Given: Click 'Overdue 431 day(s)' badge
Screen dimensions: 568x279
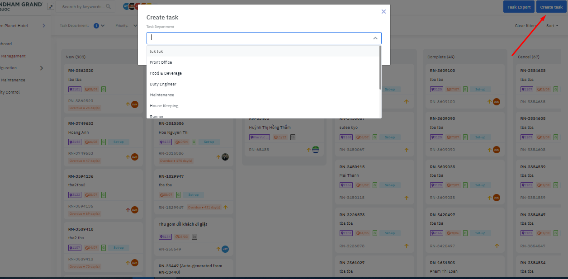Looking at the screenshot, I should click(204, 207).
